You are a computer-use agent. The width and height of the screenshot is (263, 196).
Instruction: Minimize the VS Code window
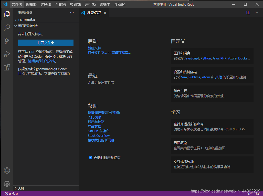coord(234,4)
